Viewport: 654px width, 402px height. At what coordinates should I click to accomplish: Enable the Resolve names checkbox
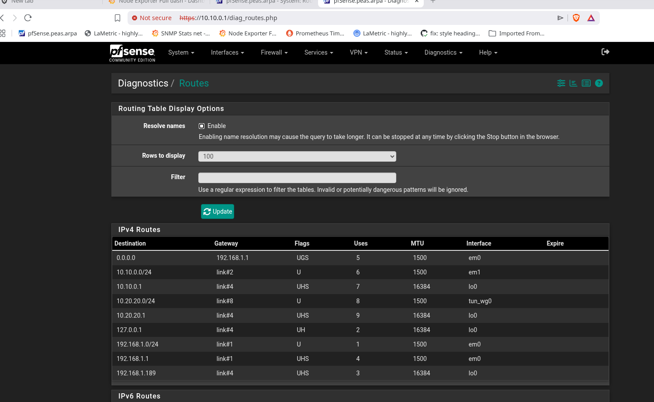pos(202,126)
